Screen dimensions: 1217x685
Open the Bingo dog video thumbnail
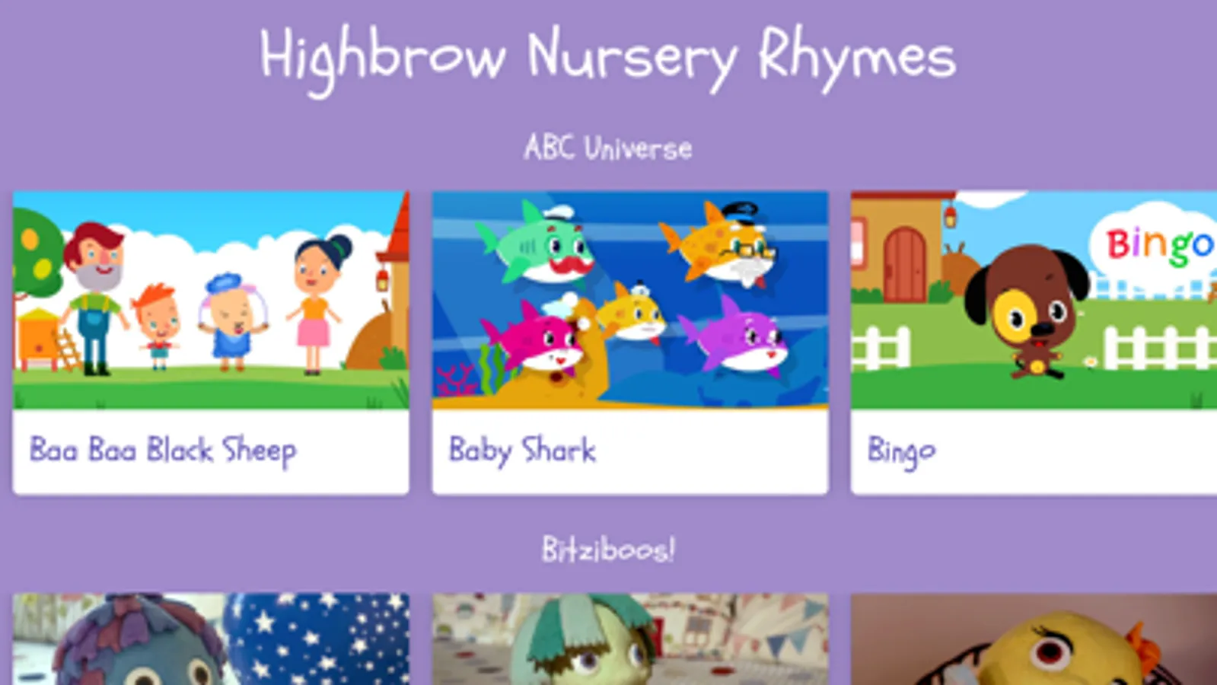coord(1034,300)
